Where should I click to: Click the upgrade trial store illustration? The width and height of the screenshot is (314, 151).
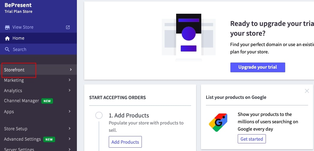188,37
